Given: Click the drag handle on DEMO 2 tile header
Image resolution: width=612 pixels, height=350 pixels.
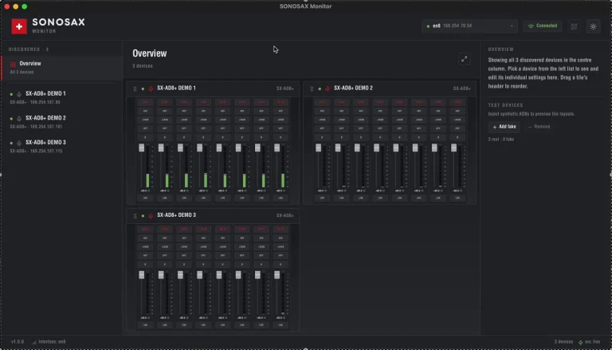Looking at the screenshot, I should tap(312, 88).
